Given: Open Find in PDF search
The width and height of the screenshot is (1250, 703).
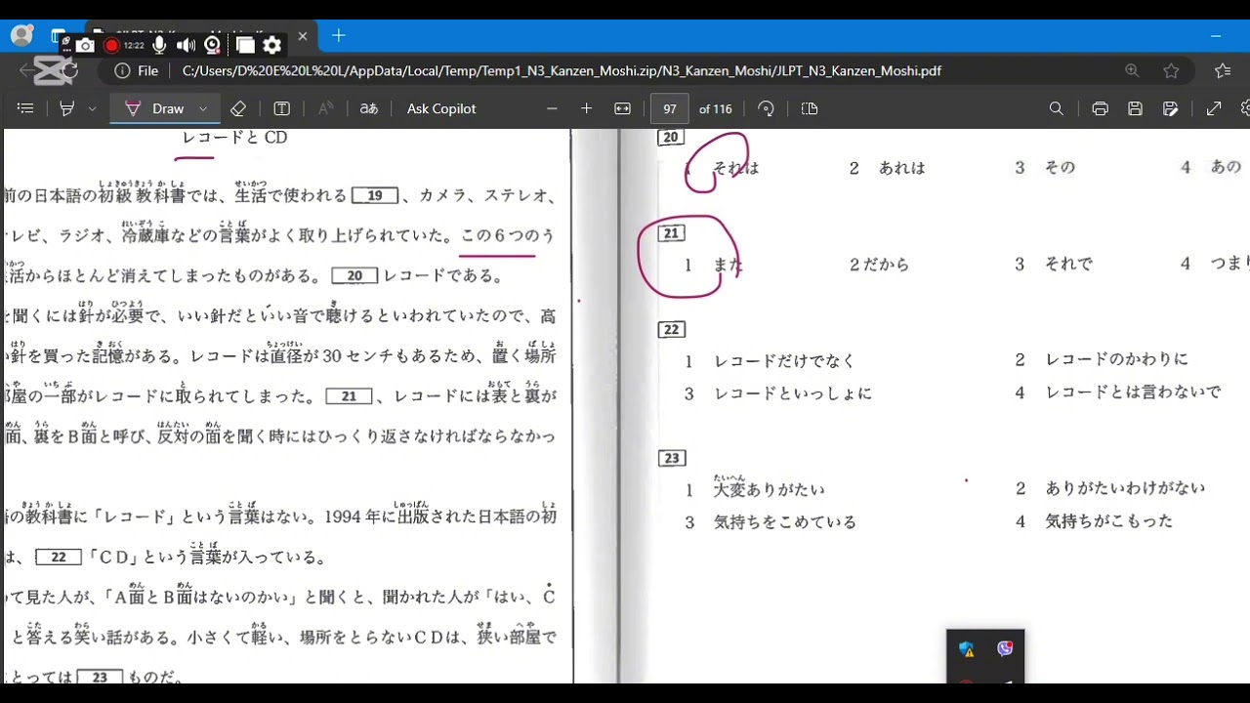Looking at the screenshot, I should (1056, 108).
